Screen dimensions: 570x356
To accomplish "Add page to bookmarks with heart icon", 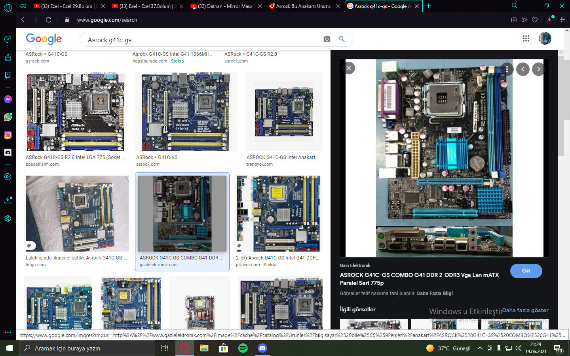I will tap(535, 20).
